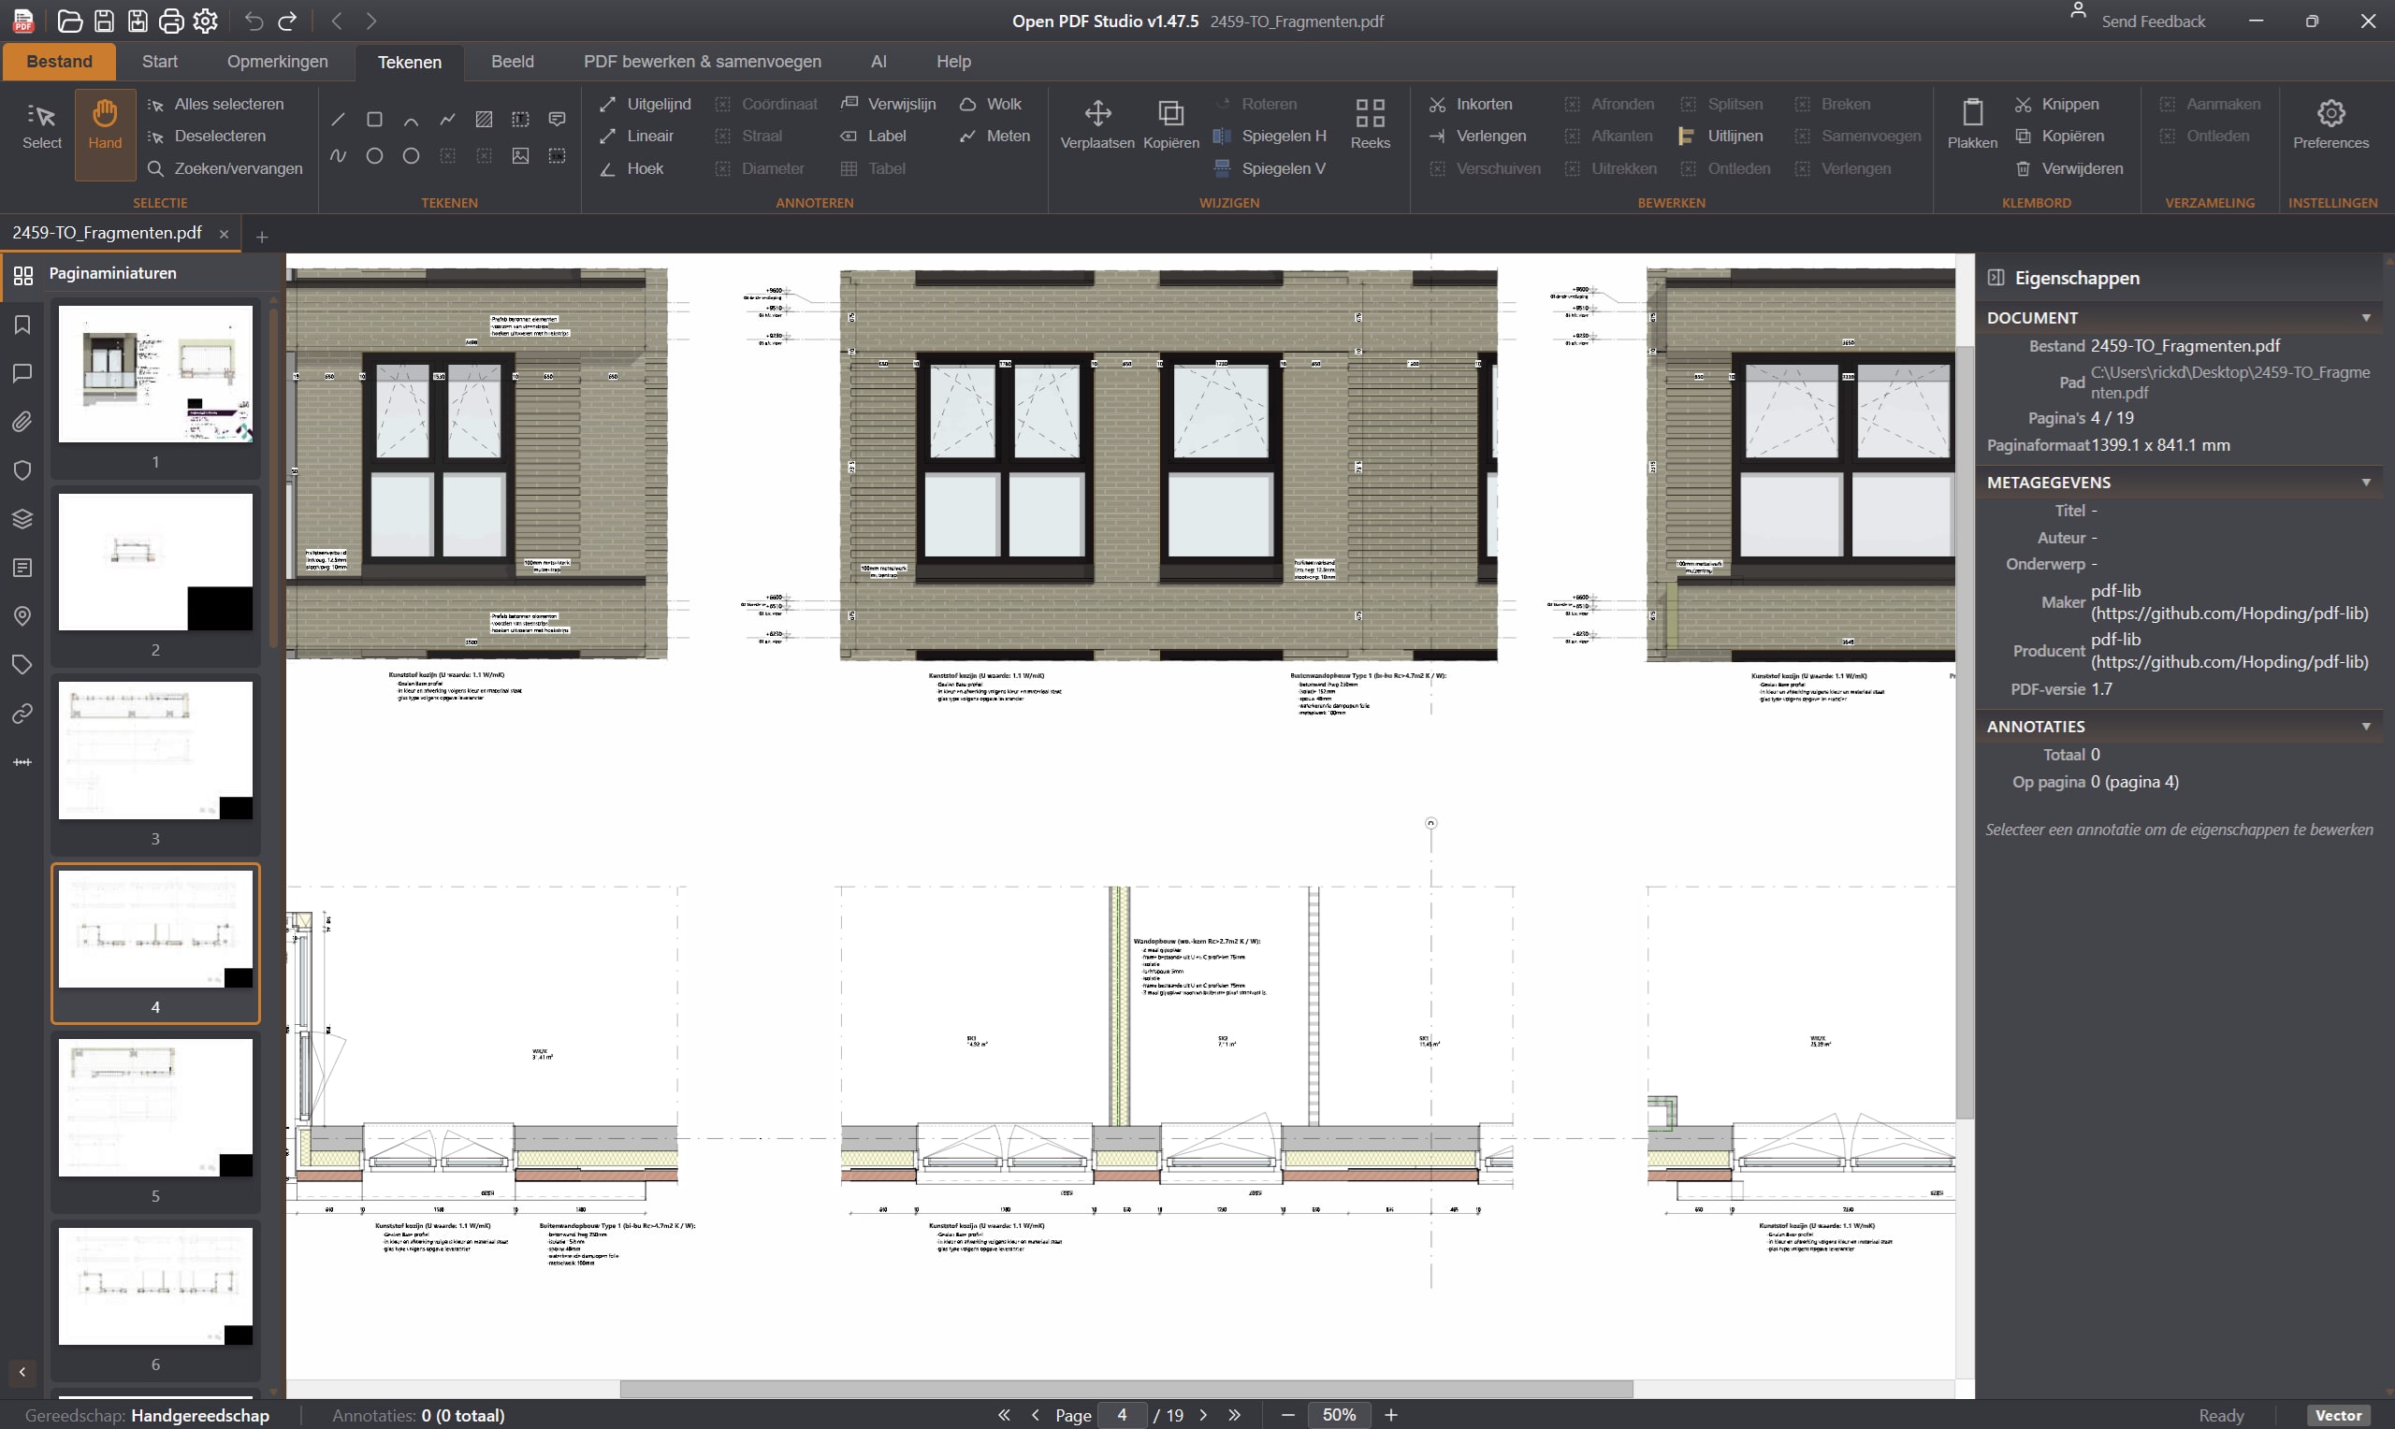
Task: Choose the Uitgelijnd dimension tool
Action: (645, 104)
